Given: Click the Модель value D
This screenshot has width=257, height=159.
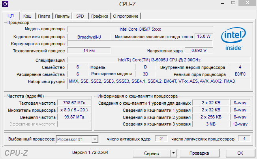Looking at the screenshot, I should 145,67.
